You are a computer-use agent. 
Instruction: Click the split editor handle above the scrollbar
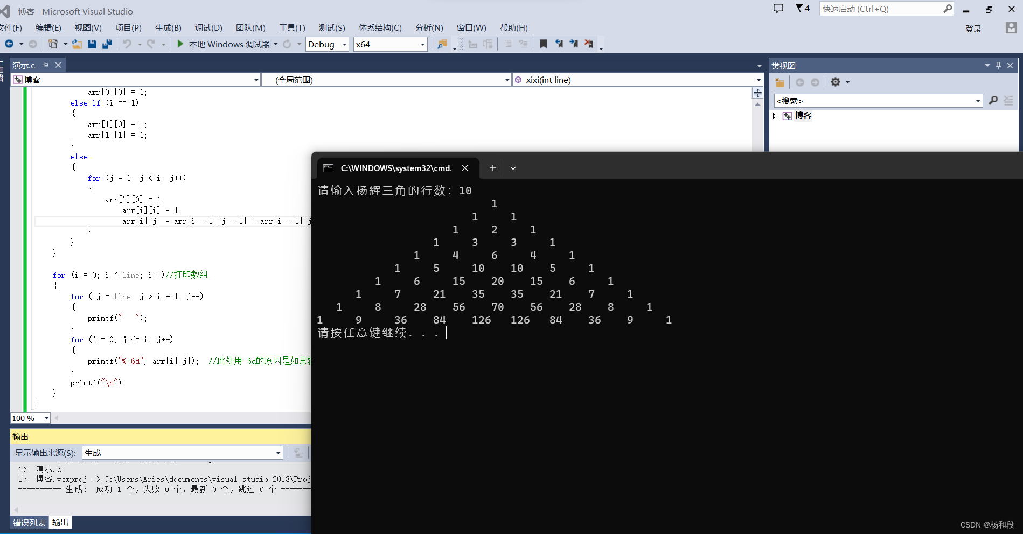click(x=758, y=93)
